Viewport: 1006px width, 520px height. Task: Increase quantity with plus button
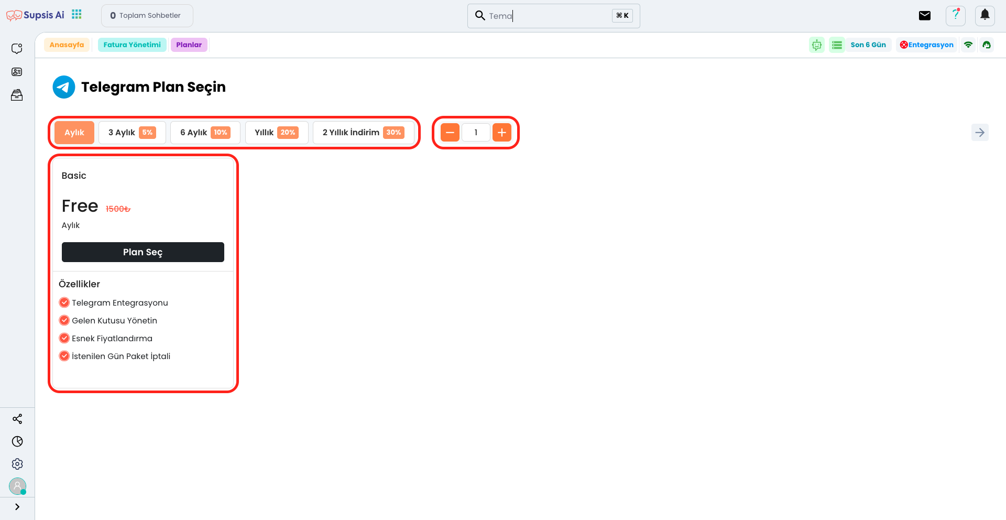tap(502, 133)
